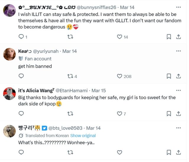The width and height of the screenshot is (189, 162).
Task: Reply to the bunnysniffles26 tweet
Action: (21, 37)
